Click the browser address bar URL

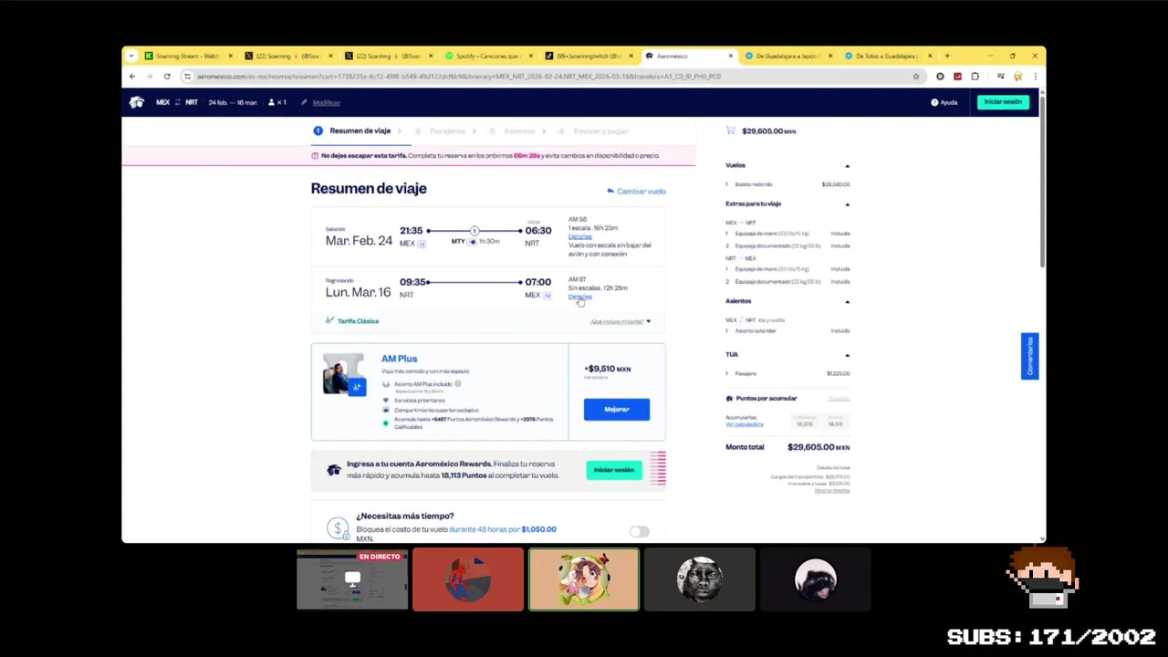click(459, 77)
